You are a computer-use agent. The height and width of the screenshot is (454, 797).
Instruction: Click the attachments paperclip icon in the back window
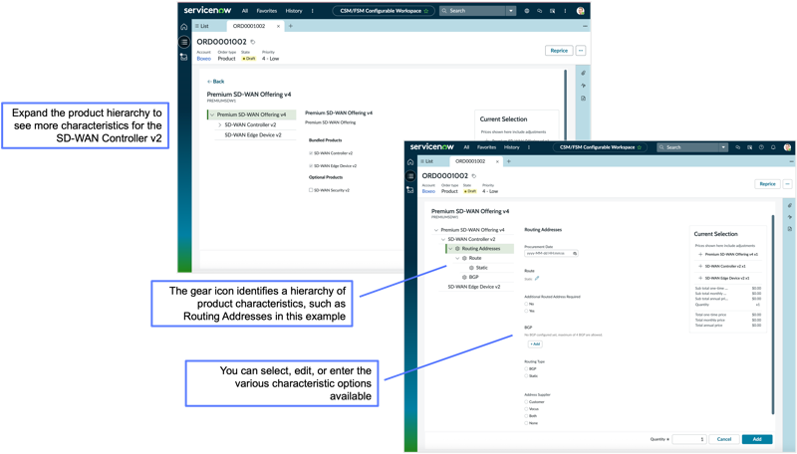coord(583,73)
